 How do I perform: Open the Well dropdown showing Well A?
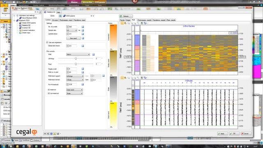tap(78, 54)
